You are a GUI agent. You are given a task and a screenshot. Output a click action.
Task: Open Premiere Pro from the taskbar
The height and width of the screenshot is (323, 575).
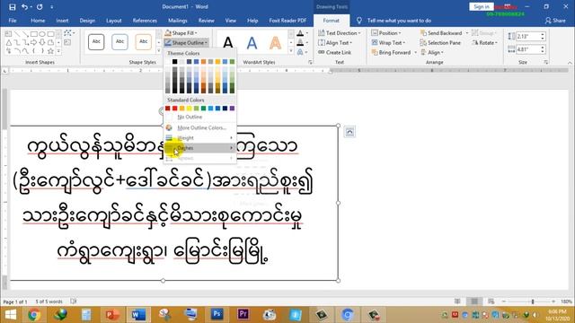[x=243, y=314]
